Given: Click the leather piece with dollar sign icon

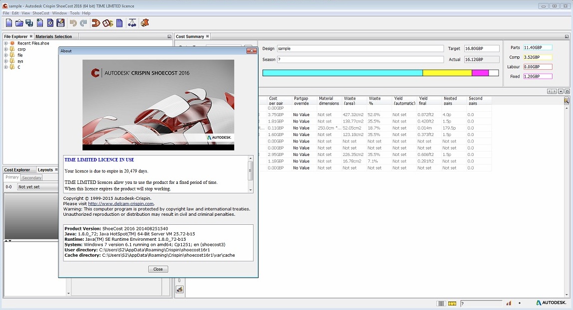Looking at the screenshot, I should 96,23.
